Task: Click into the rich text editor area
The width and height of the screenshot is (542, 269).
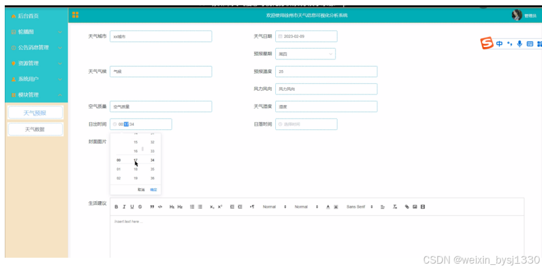Action: (x=317, y=237)
